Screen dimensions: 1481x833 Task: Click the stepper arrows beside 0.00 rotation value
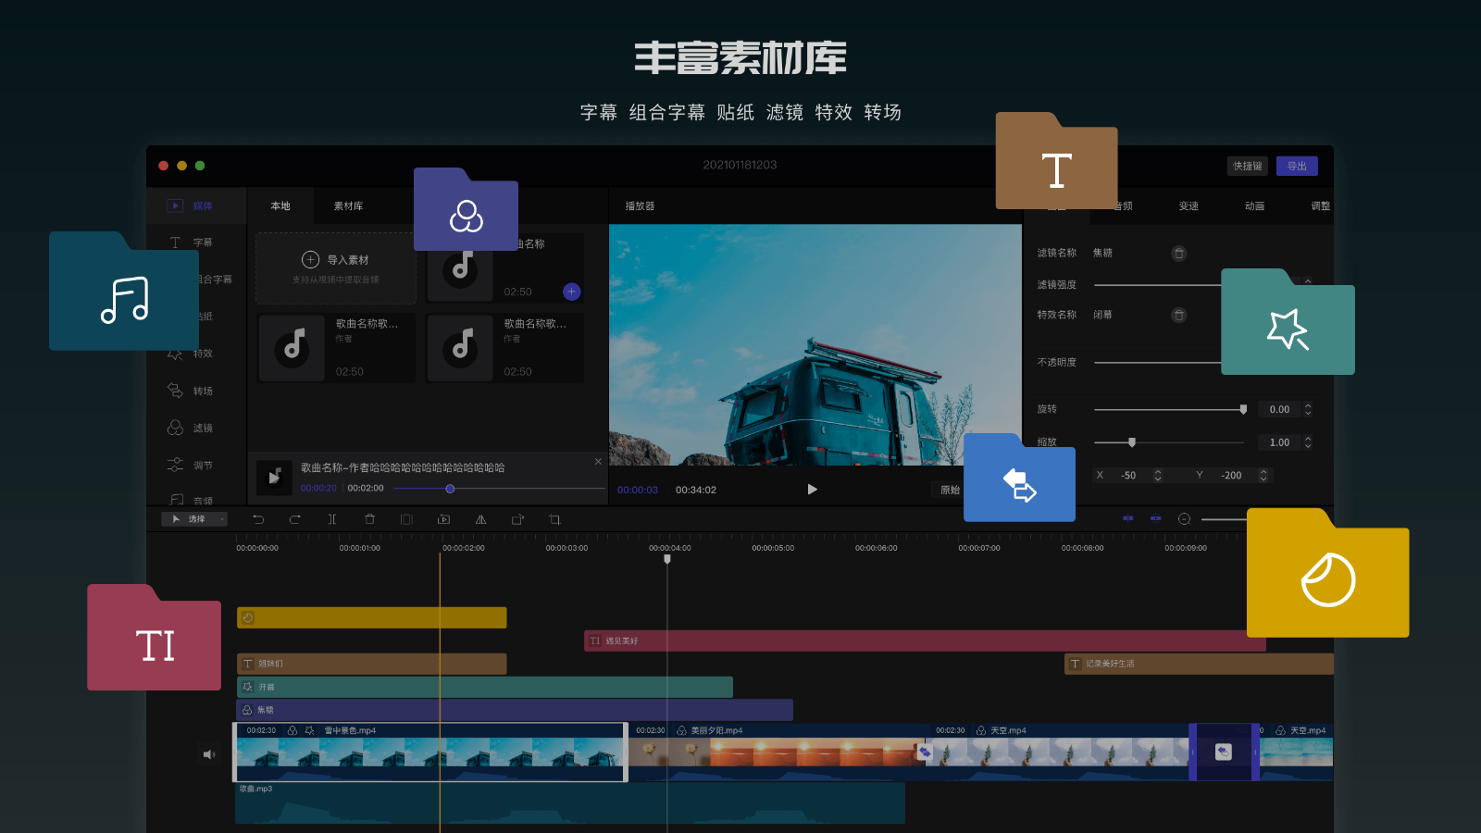point(1308,408)
